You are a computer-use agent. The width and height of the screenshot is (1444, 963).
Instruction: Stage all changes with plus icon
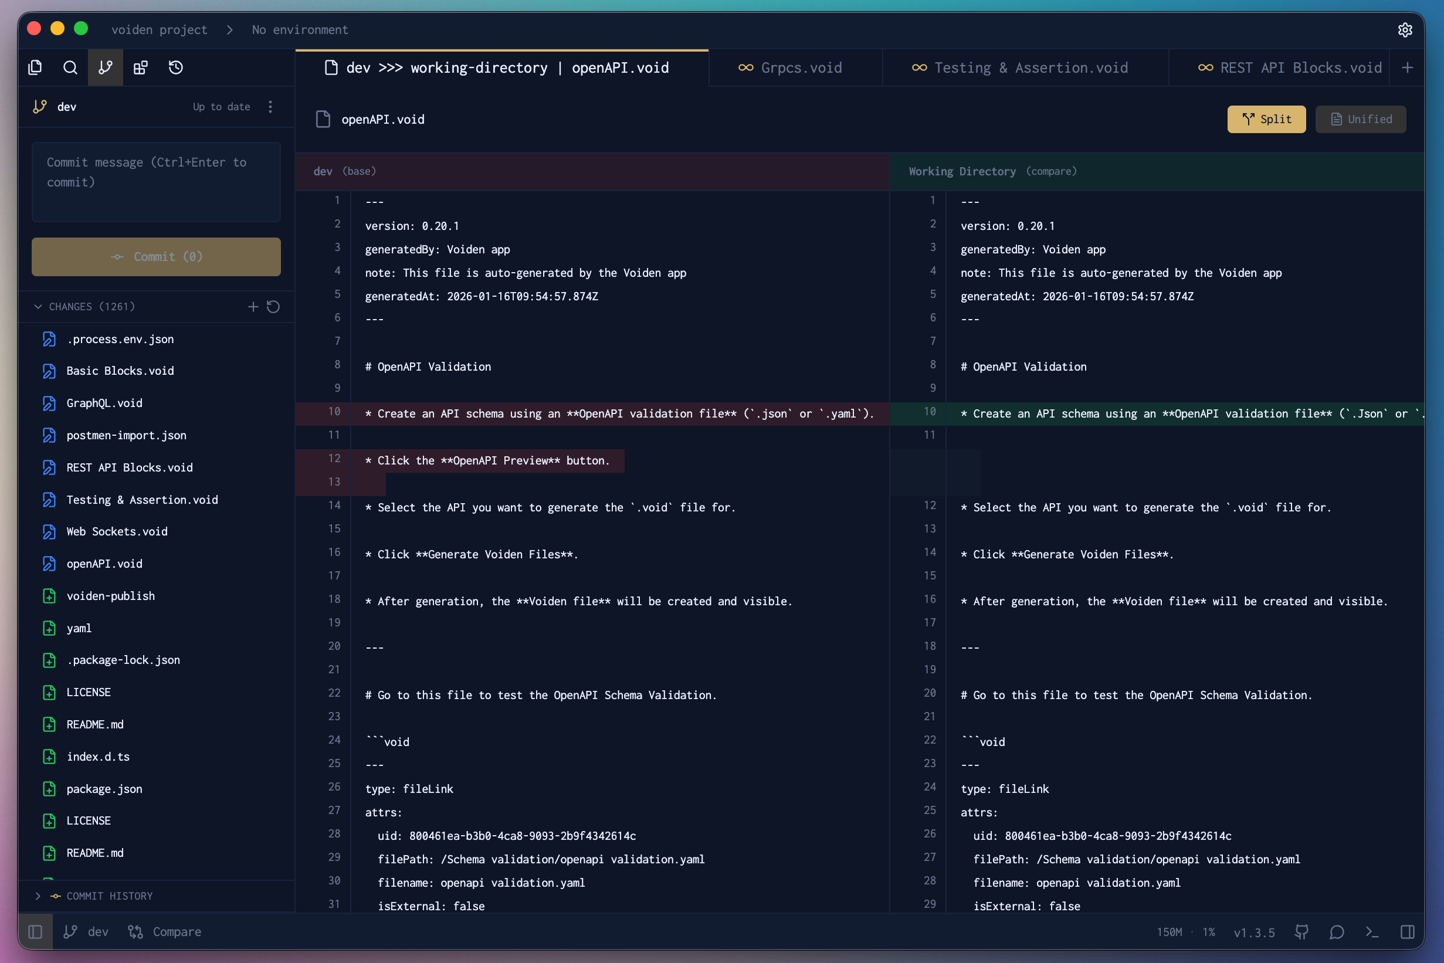coord(253,307)
